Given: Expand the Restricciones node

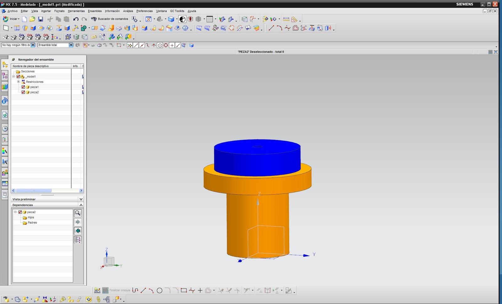Looking at the screenshot, I should point(19,82).
